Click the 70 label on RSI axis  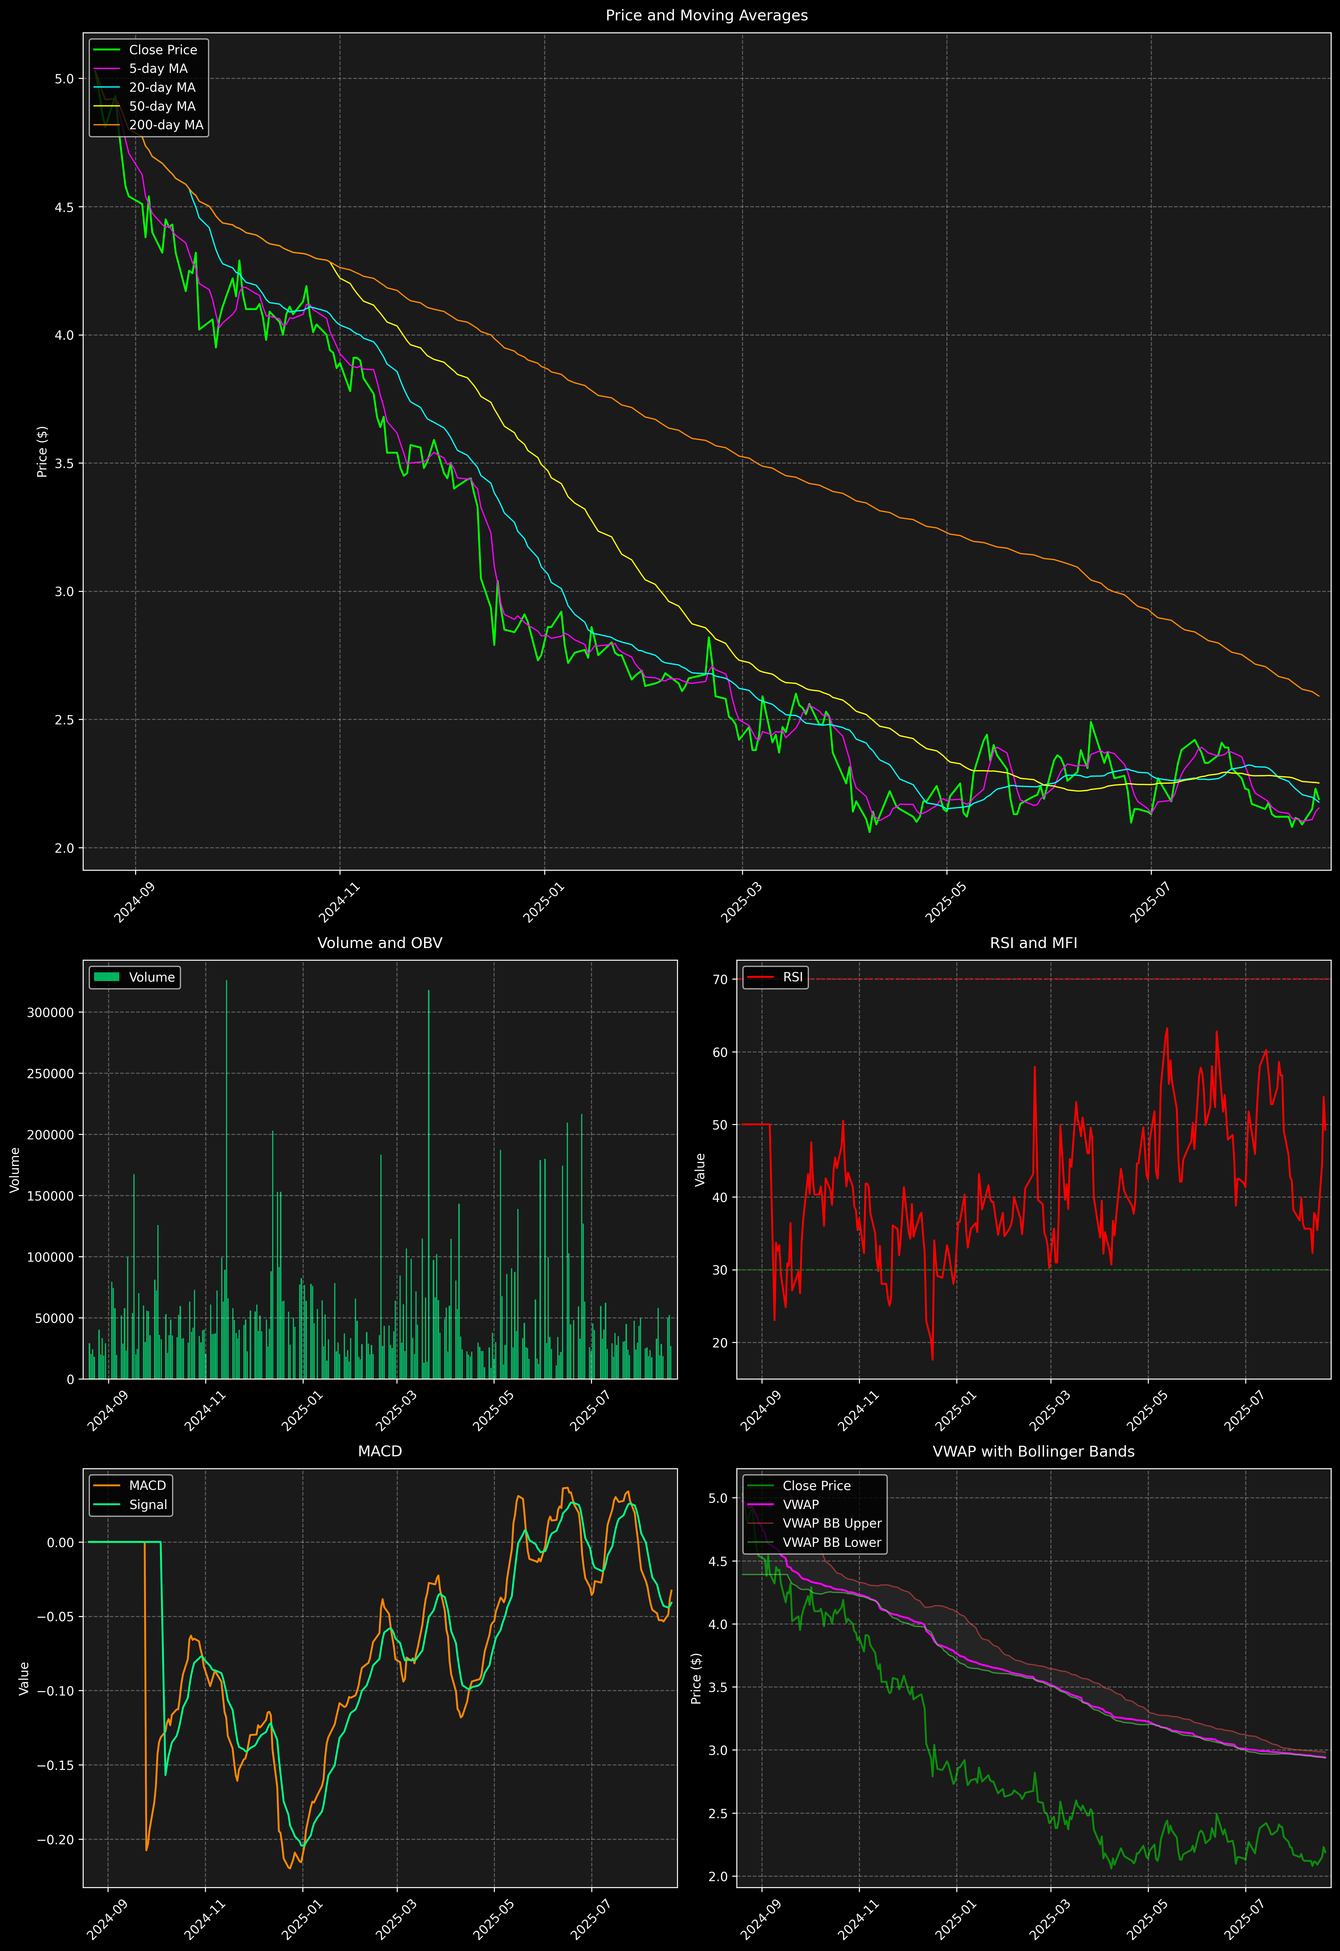721,979
